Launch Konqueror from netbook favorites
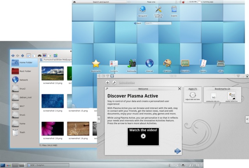This screenshot has height=168, width=249. coord(143,11)
